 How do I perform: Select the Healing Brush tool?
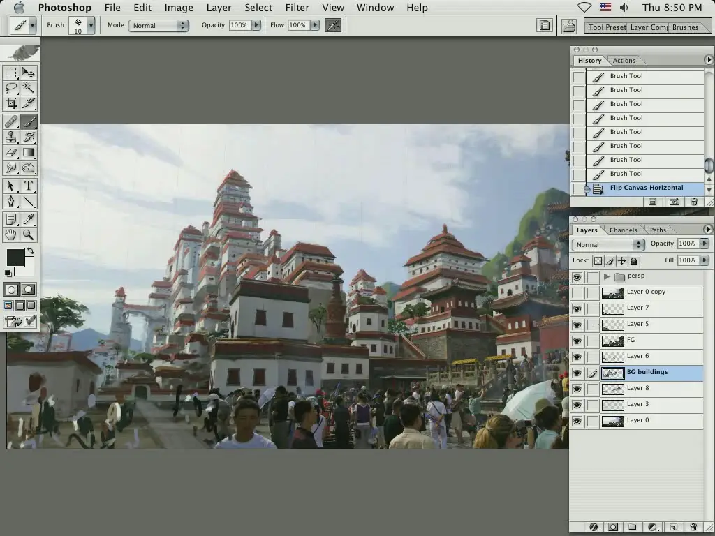tap(11, 121)
